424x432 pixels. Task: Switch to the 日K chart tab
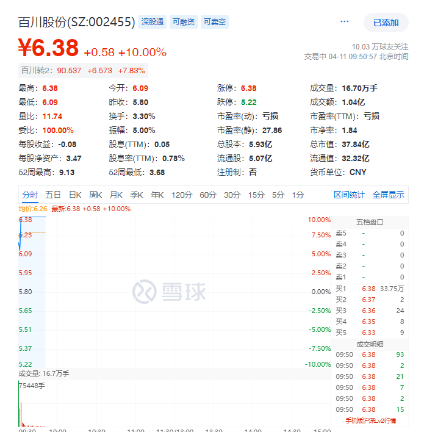(75, 195)
